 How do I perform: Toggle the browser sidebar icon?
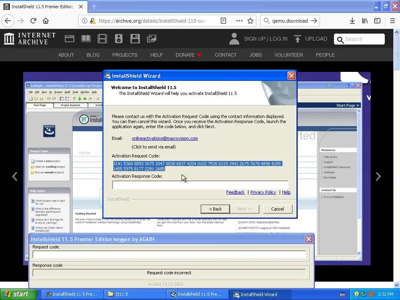click(x=377, y=21)
